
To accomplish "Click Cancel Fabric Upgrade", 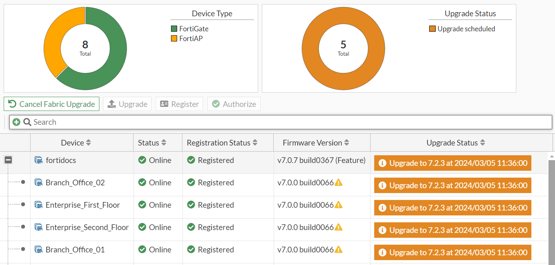I will 51,104.
